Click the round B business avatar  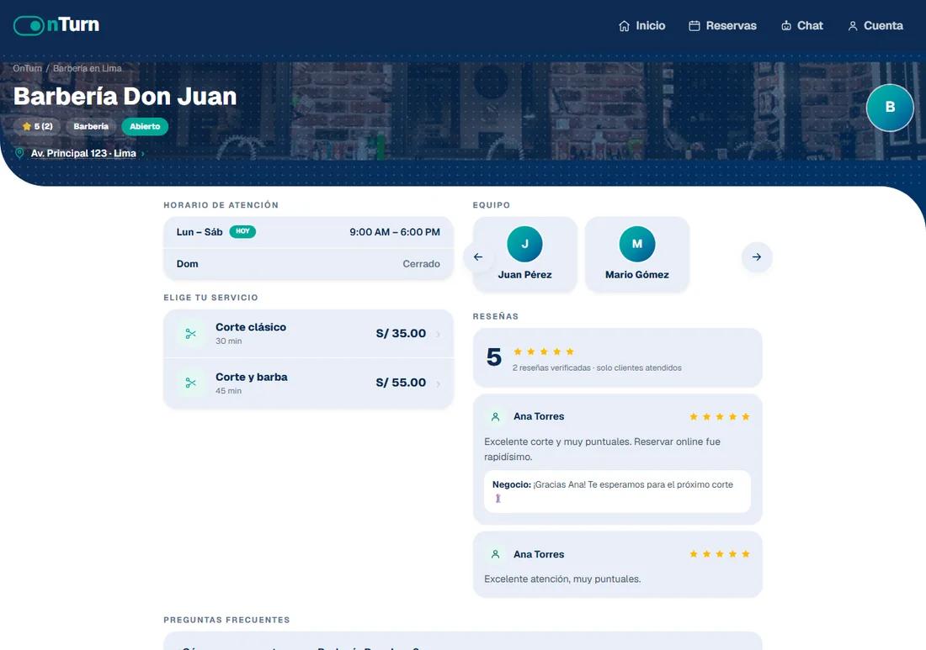890,108
